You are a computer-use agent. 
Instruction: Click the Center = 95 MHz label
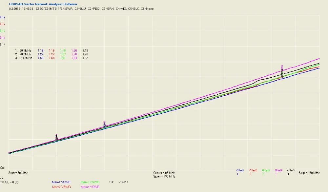[x=164, y=173]
